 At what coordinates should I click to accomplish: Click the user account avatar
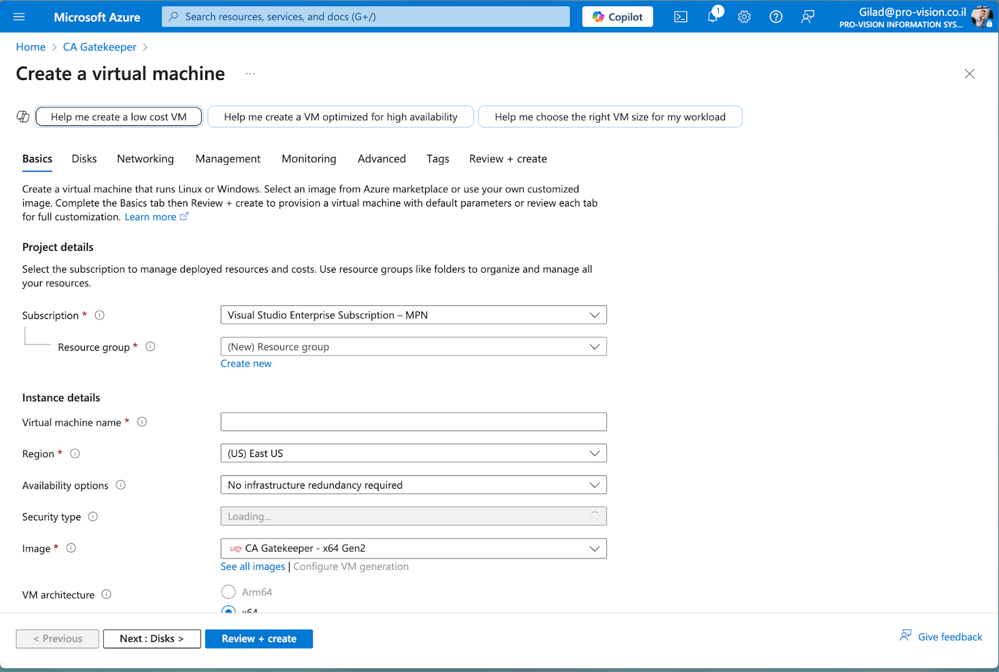[x=982, y=17]
